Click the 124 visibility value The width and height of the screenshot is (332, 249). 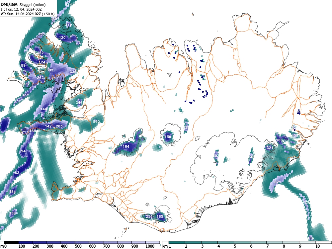pos(42,62)
